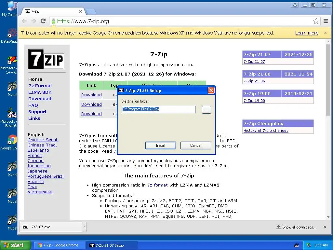Viewport: 333px width, 250px height.
Task: Switch language to Vietnamese
Action: (x=40, y=192)
